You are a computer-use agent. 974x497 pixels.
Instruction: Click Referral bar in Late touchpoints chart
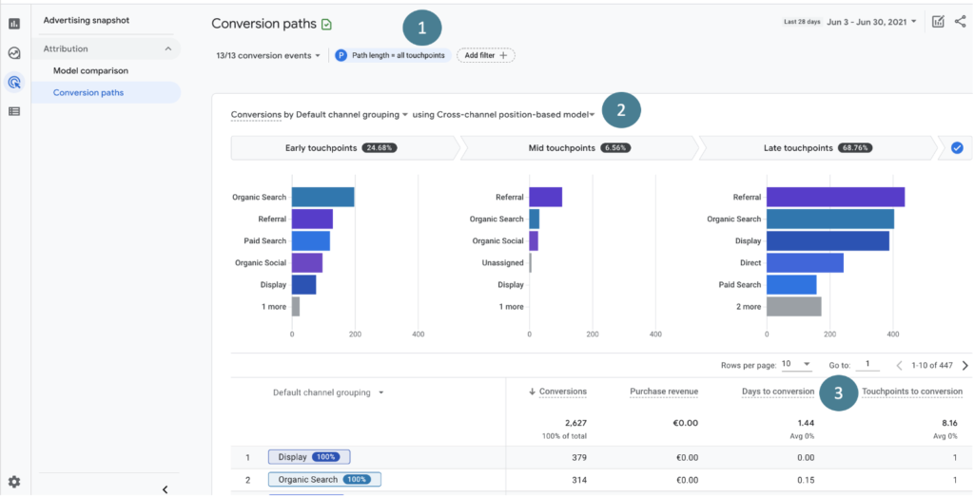tap(835, 197)
